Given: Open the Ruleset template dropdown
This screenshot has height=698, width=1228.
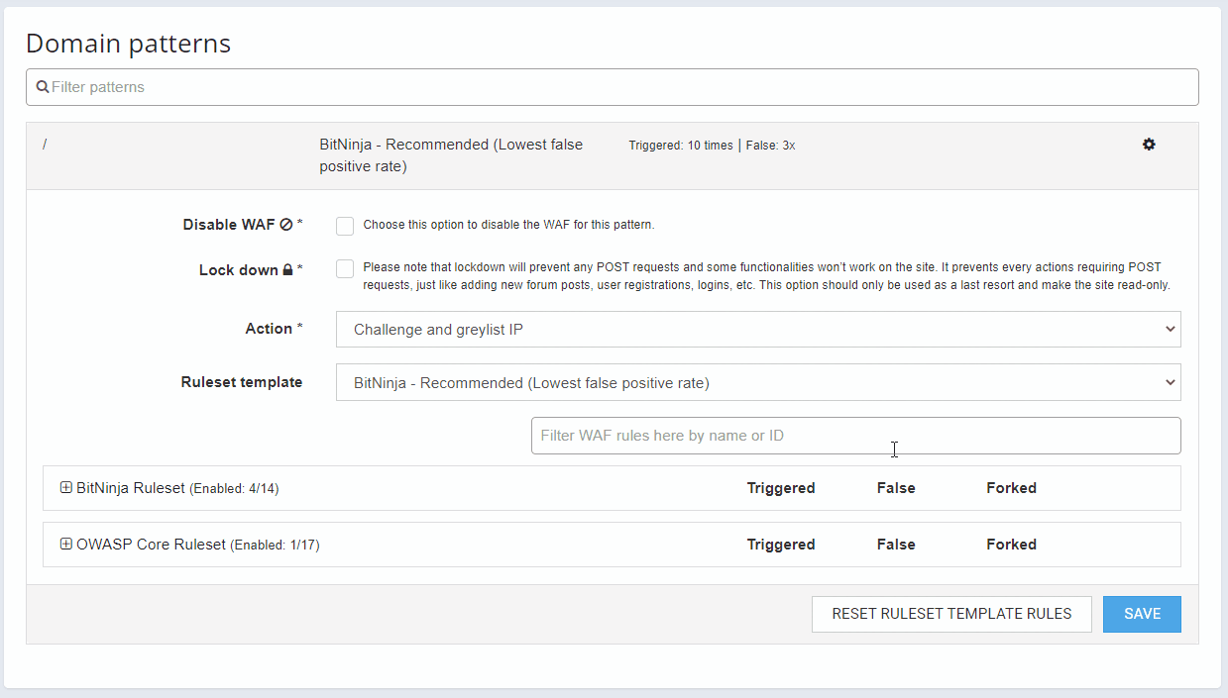Looking at the screenshot, I should (758, 382).
